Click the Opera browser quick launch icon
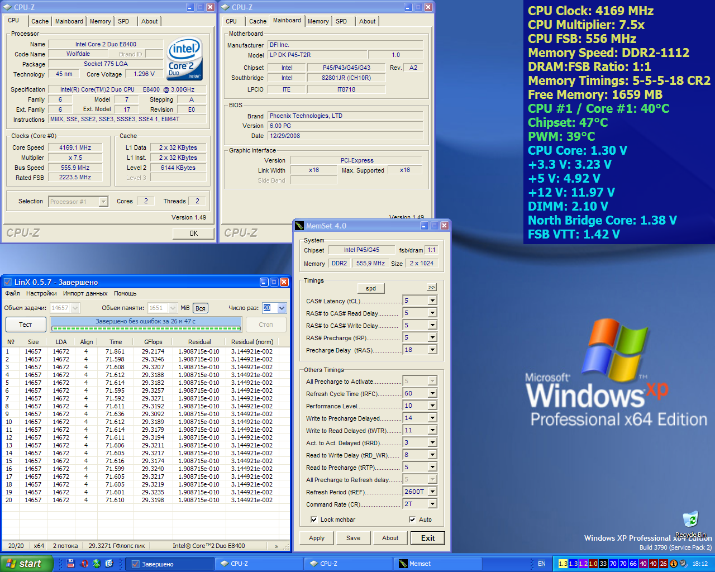The image size is (715, 572). pyautogui.click(x=84, y=564)
